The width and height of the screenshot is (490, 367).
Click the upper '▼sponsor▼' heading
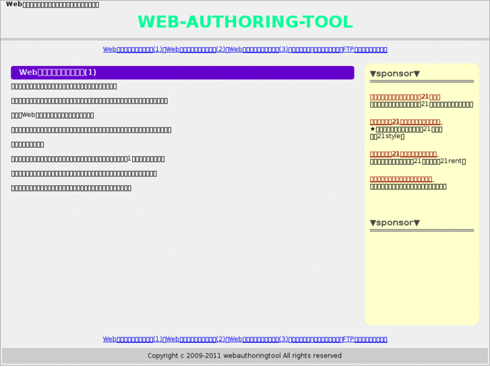(395, 73)
